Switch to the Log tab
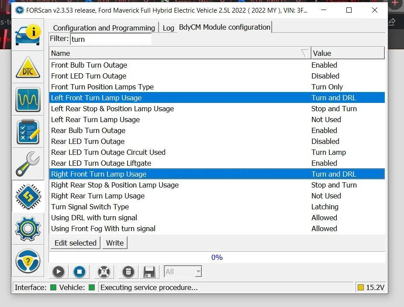The width and height of the screenshot is (404, 307). (168, 28)
